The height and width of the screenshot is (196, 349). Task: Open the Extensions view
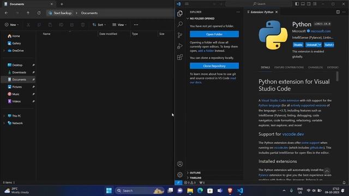point(180,57)
